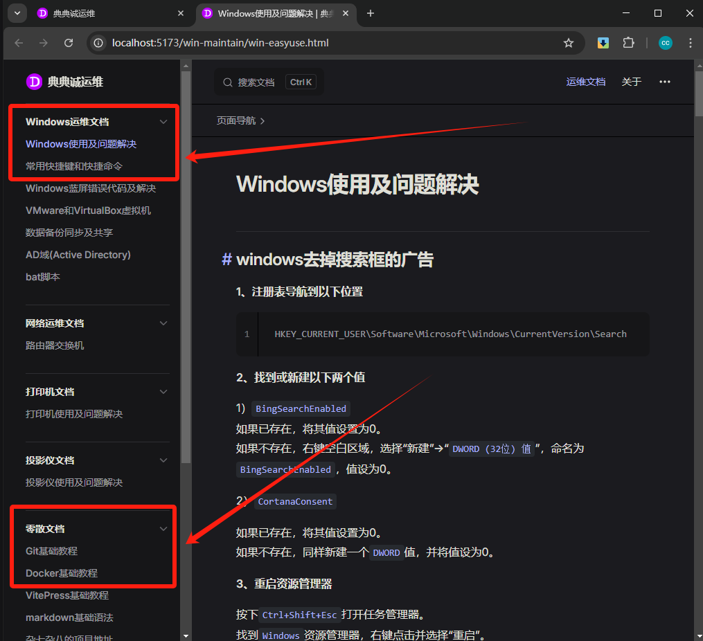Open 打印机使用及问题解决 sidebar link
Image resolution: width=703 pixels, height=641 pixels.
pyautogui.click(x=74, y=414)
